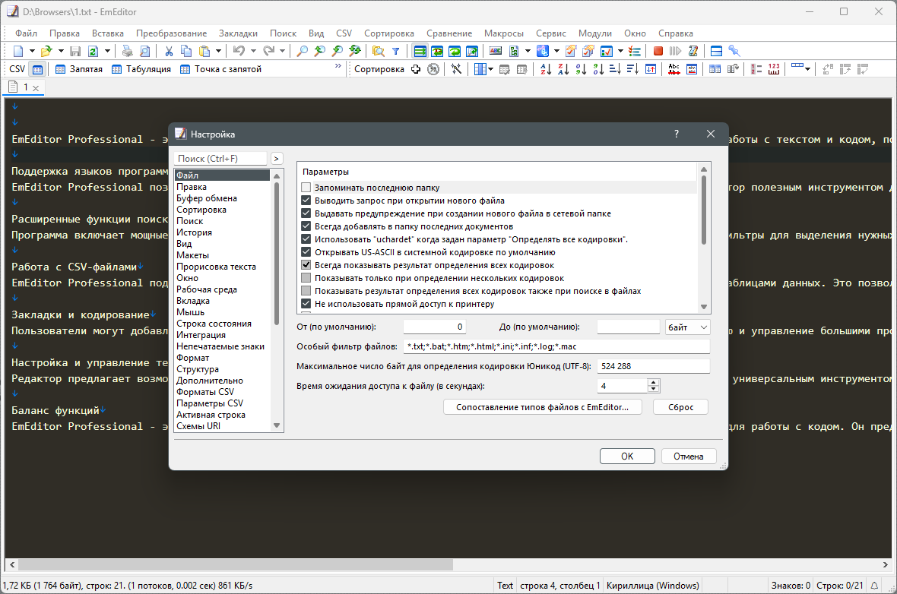897x594 pixels.
Task: Click the 'Особый фильтр файлов' input field
Action: click(x=556, y=346)
